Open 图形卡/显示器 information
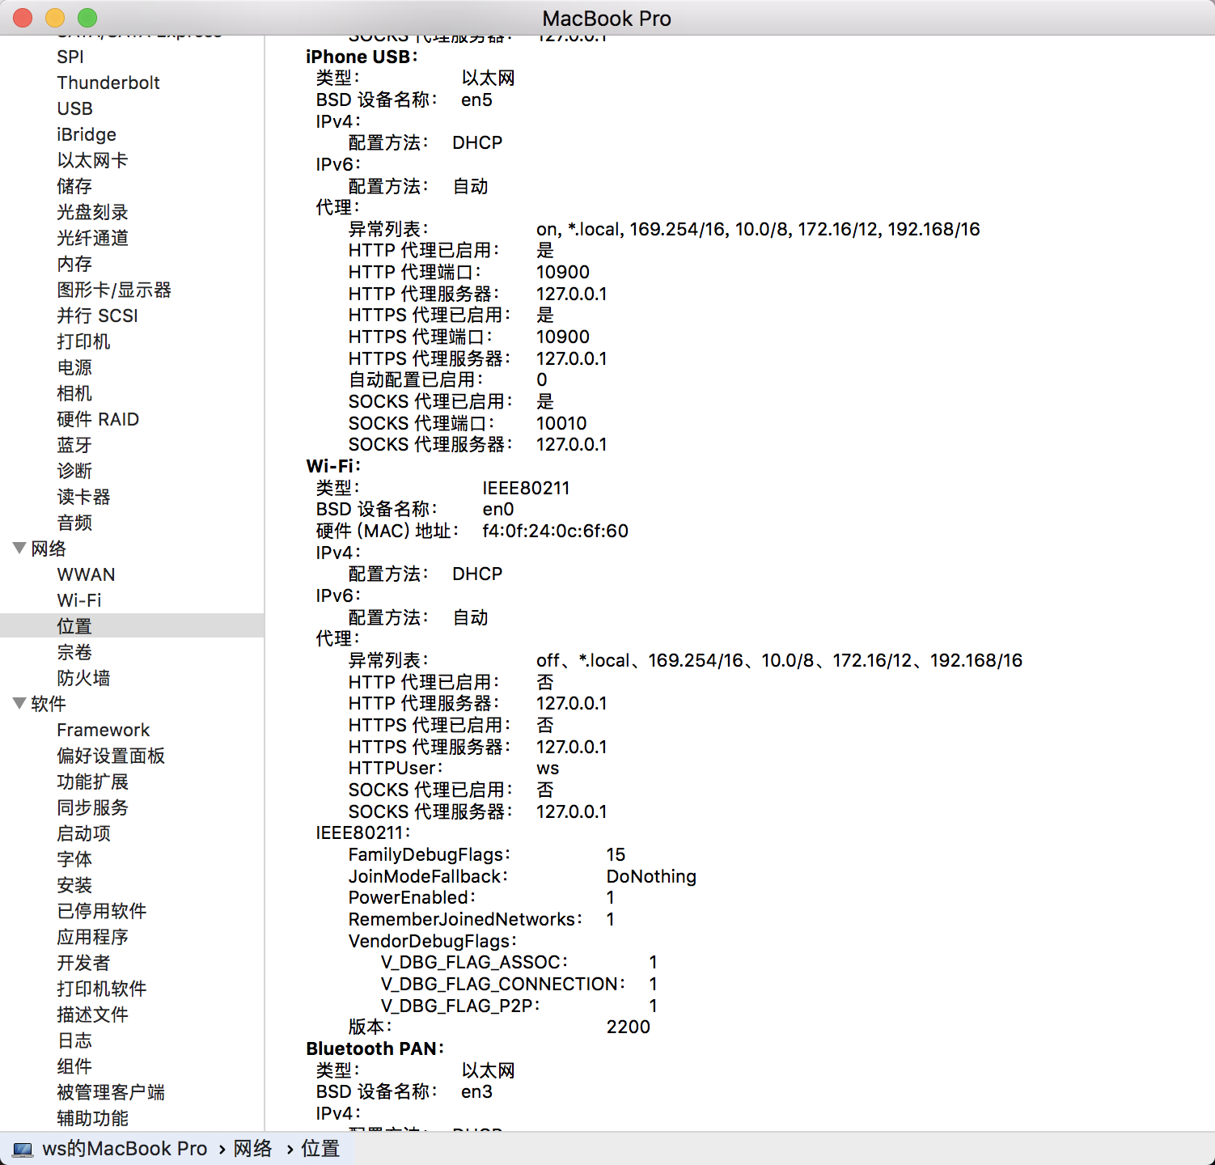The height and width of the screenshot is (1165, 1215). [114, 290]
